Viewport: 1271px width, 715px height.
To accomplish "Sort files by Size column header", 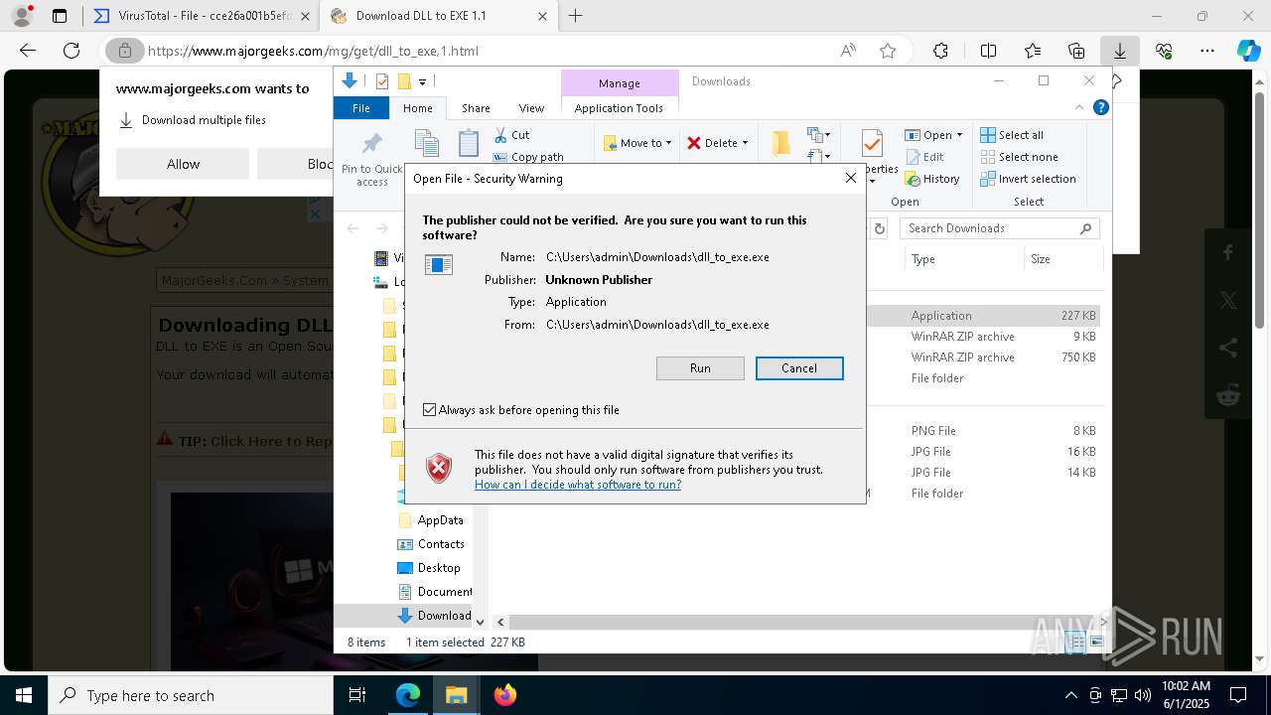I will coord(1041,259).
